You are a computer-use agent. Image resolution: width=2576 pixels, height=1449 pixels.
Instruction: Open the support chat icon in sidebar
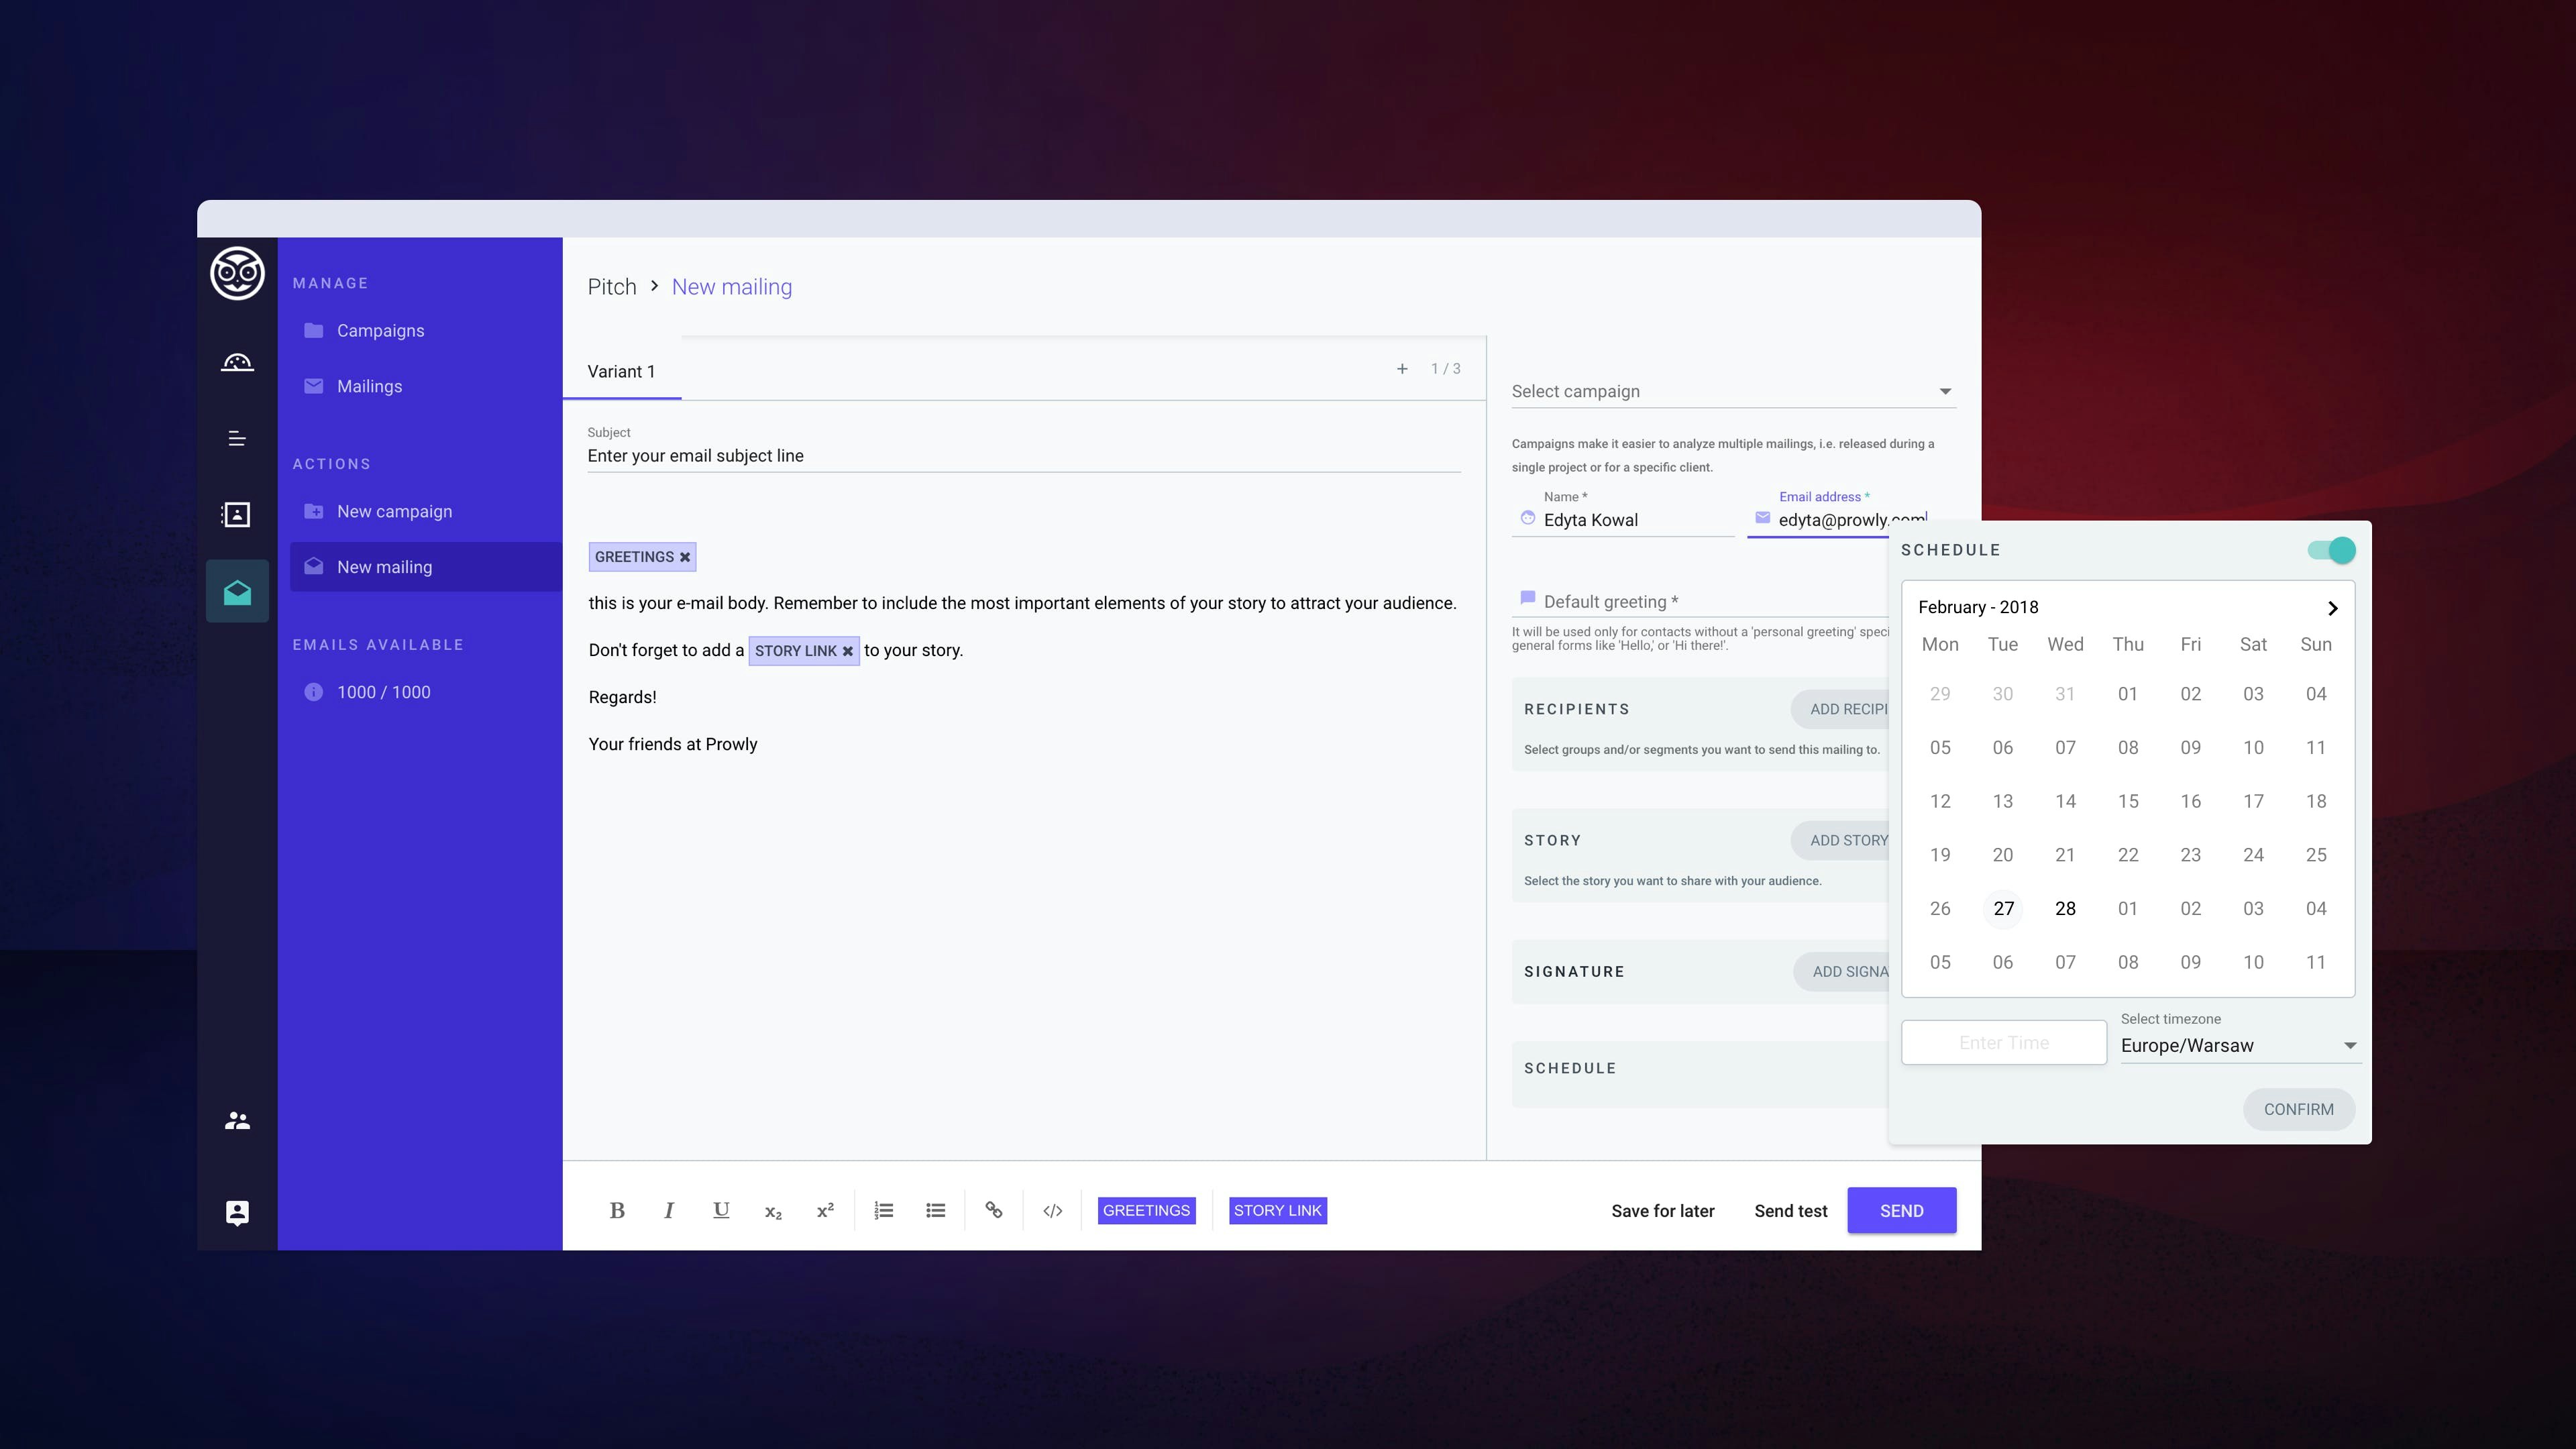tap(237, 1213)
